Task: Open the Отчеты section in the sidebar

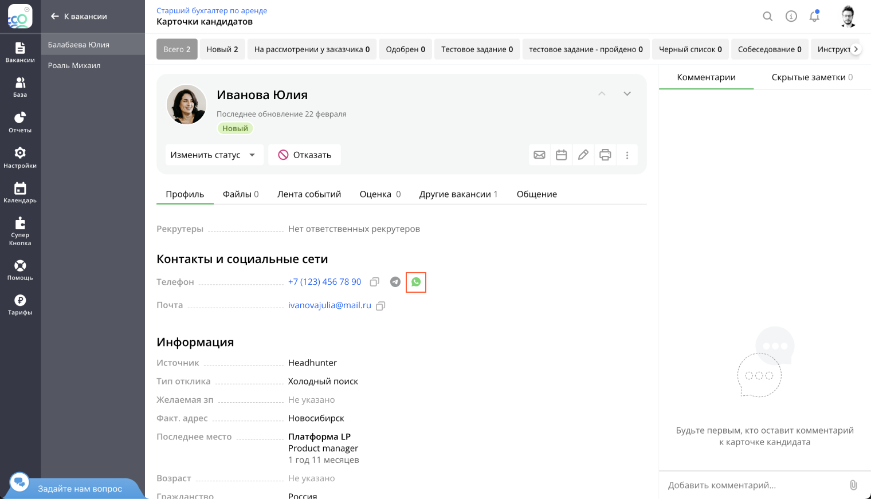Action: coord(20,122)
